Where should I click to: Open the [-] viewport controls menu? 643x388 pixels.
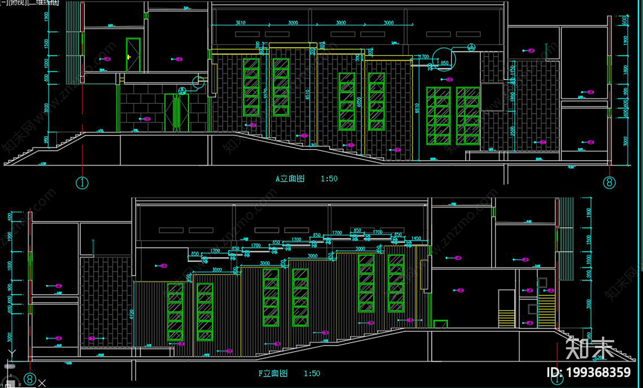[x=4, y=2]
